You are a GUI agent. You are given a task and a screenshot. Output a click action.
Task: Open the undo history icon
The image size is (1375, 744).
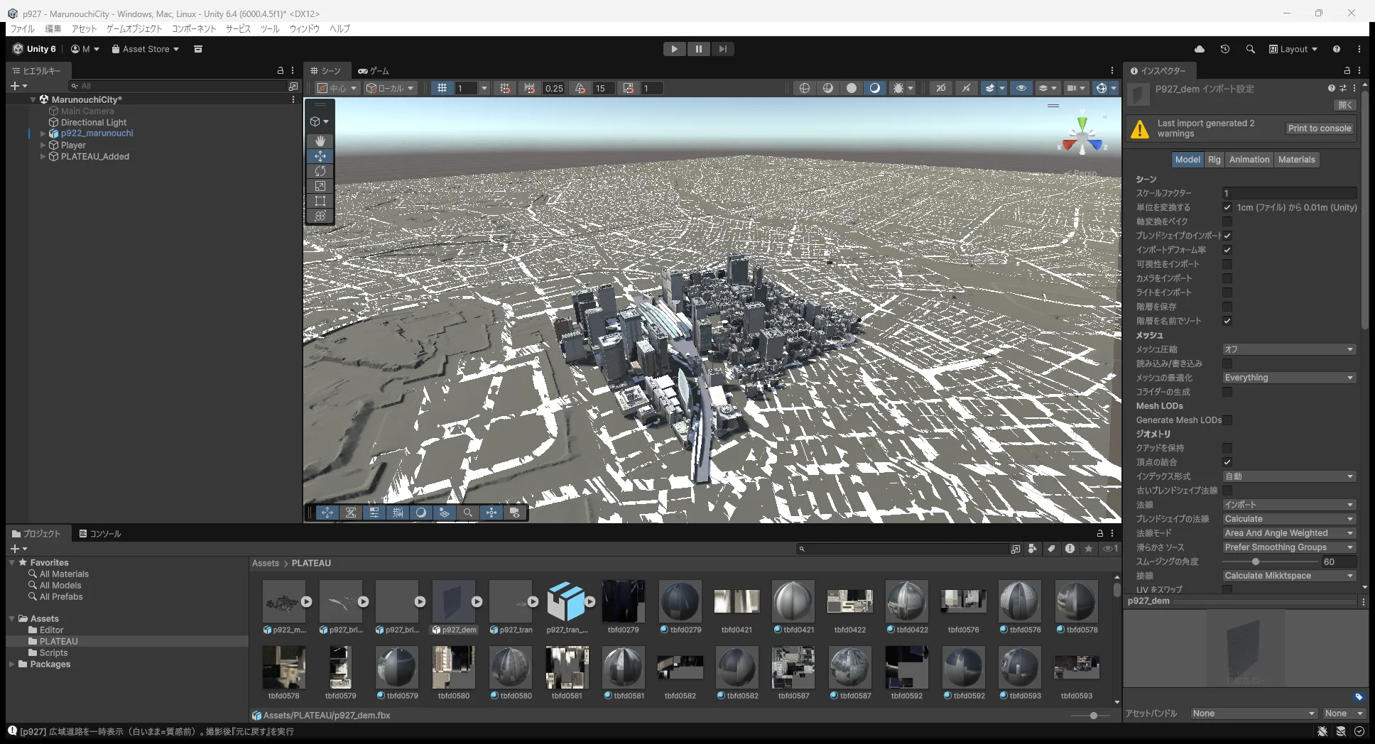click(x=1225, y=49)
